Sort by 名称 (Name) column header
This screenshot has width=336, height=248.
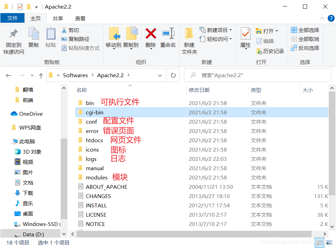click(x=82, y=90)
